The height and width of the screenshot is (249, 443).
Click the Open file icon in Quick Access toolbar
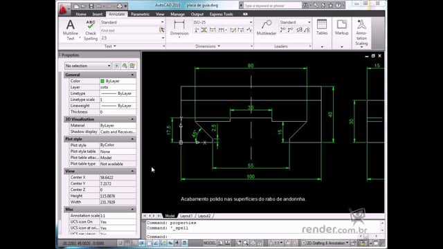point(84,6)
